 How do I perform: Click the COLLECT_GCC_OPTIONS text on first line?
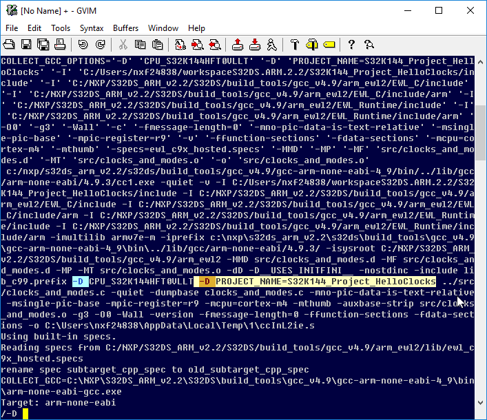[53, 61]
